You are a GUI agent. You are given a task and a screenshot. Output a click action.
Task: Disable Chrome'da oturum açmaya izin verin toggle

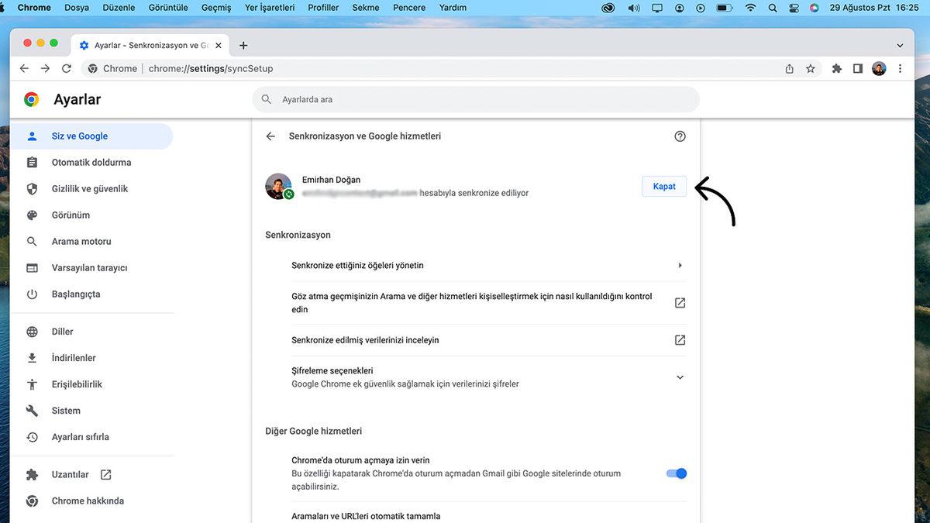pyautogui.click(x=675, y=473)
